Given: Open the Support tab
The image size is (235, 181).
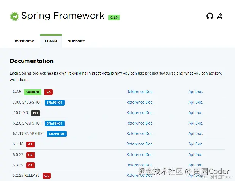Looking at the screenshot, I should pos(76,41).
